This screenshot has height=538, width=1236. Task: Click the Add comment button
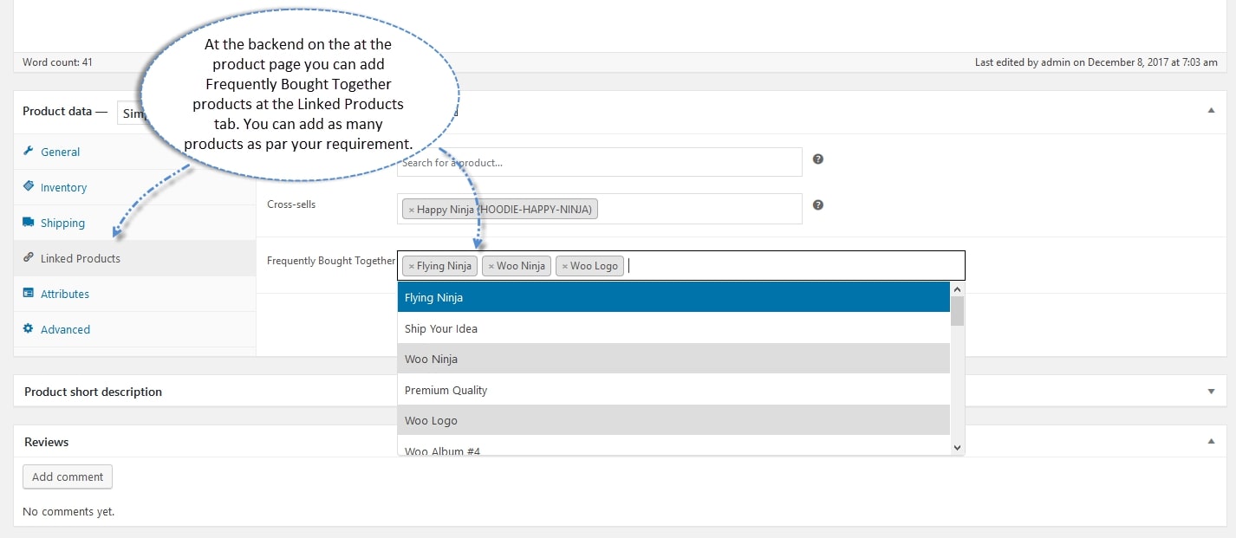[68, 476]
